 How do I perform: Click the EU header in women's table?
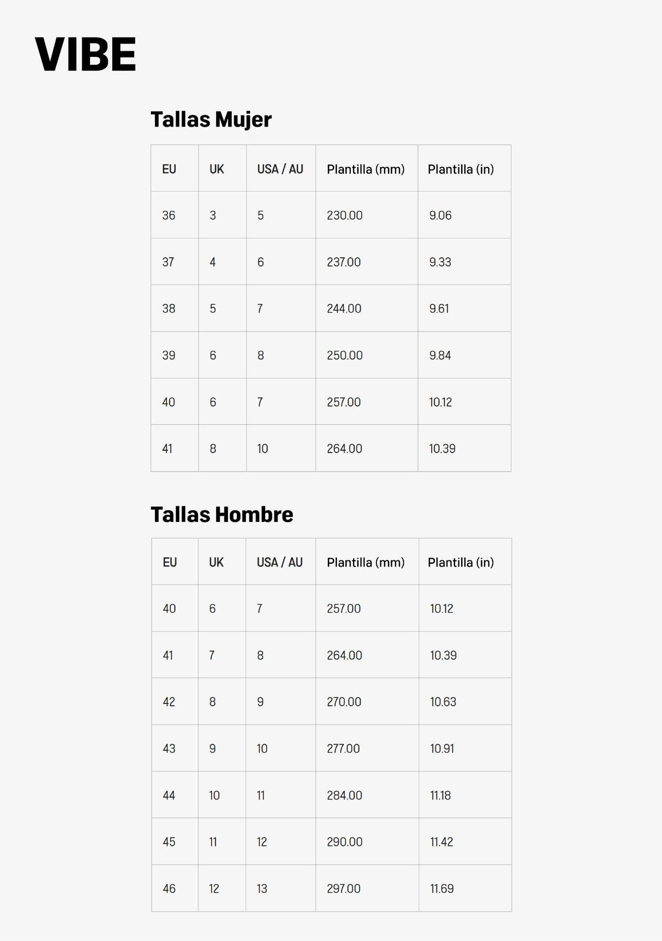[169, 169]
